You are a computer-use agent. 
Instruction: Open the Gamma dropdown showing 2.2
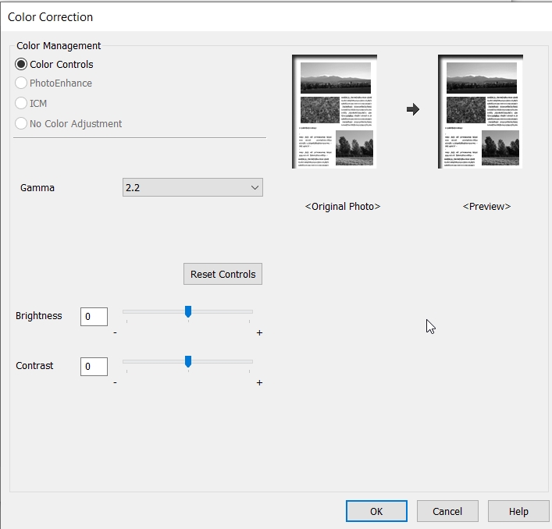pos(193,187)
